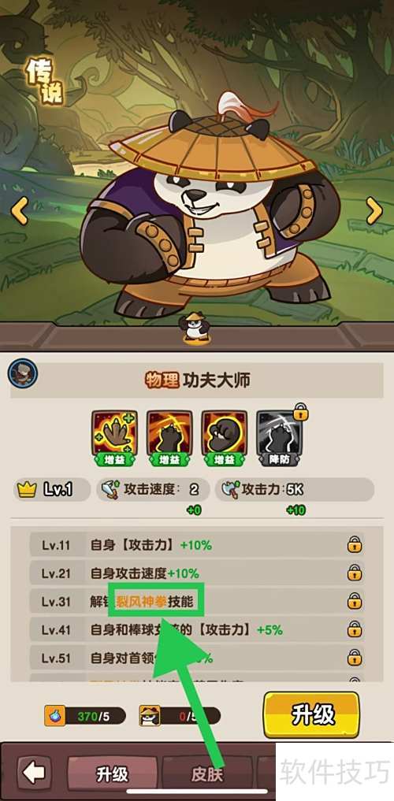394x801 pixels.
Task: Switch to the 皮肤 tab
Action: [x=207, y=774]
